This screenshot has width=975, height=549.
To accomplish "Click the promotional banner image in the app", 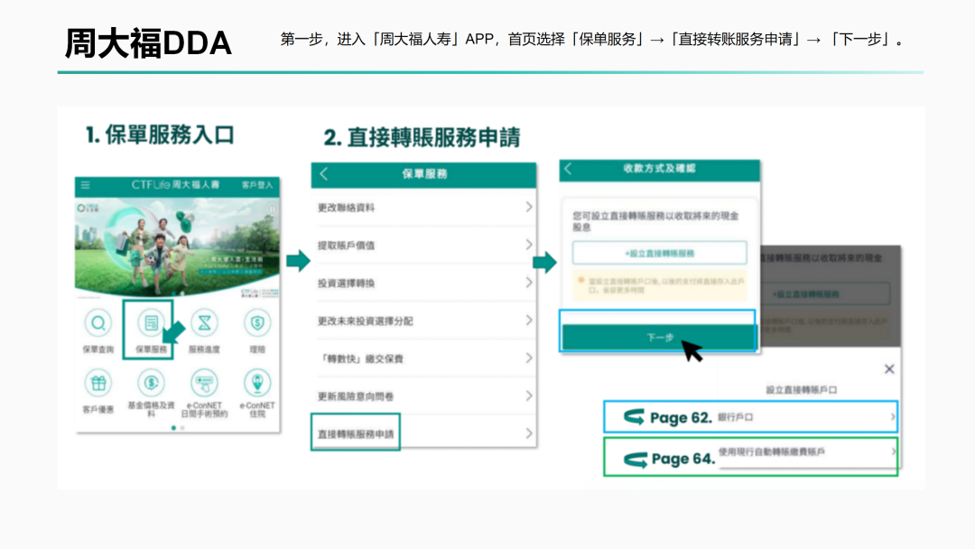I will (x=177, y=247).
